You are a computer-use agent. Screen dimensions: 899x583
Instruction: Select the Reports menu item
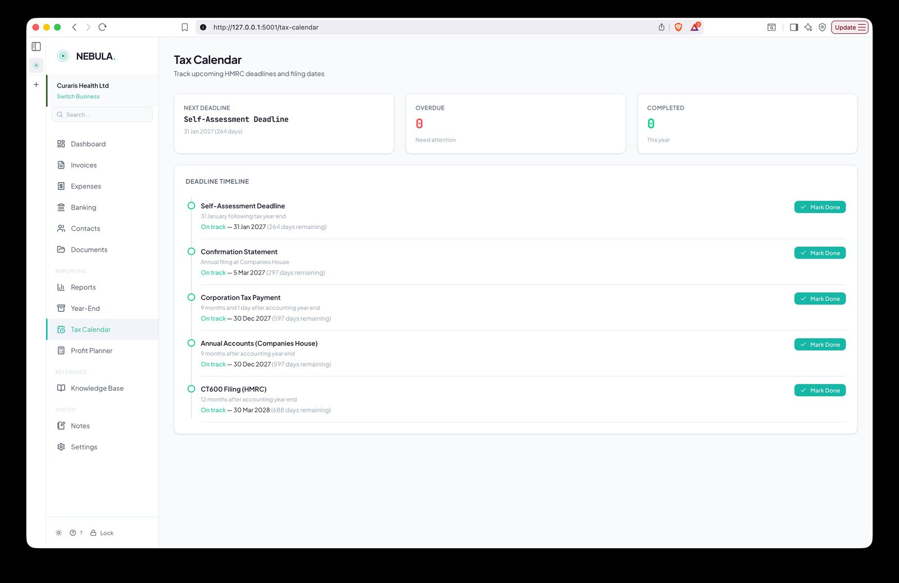[x=102, y=287]
